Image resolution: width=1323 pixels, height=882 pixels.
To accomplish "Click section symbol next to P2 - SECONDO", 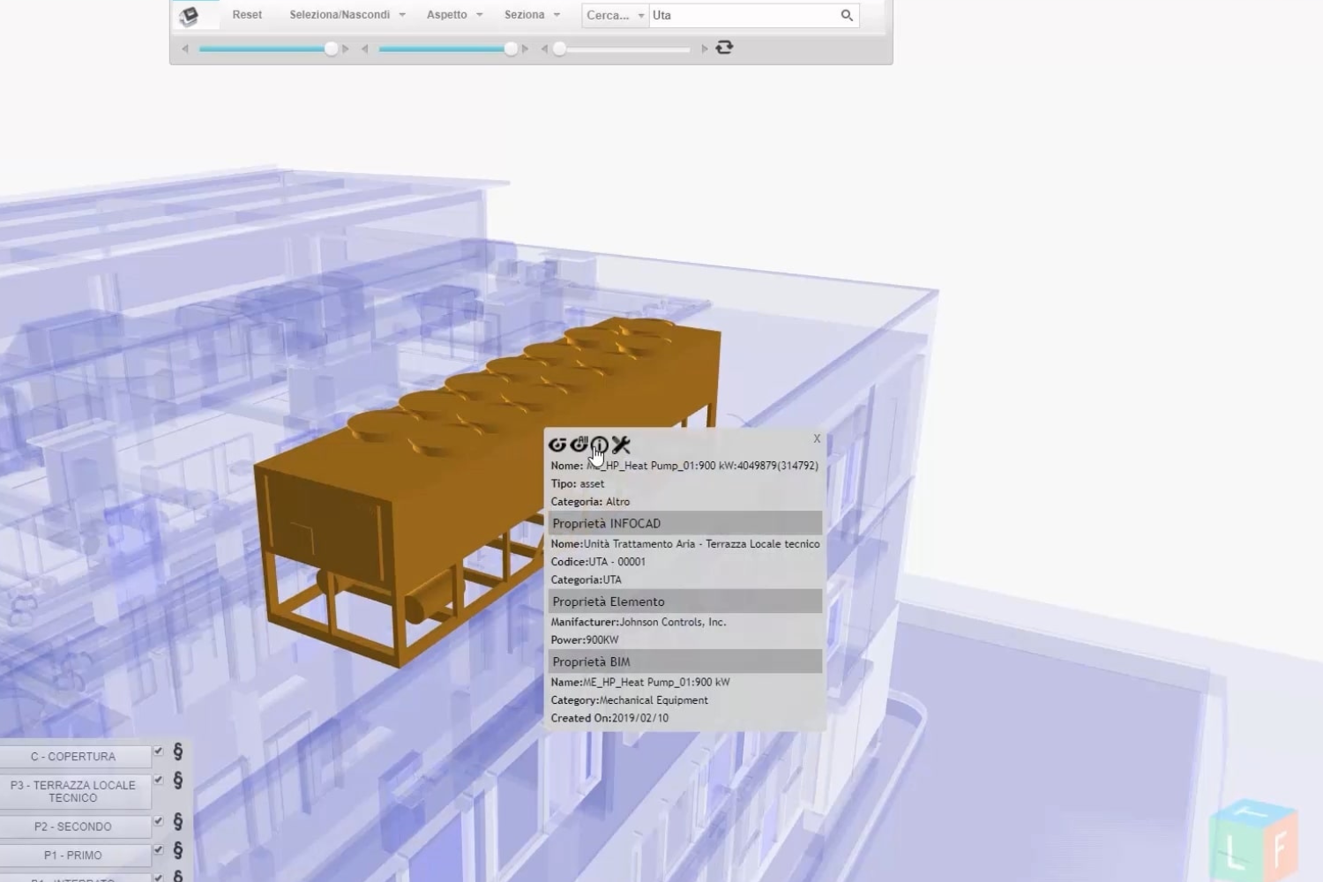I will (x=178, y=822).
